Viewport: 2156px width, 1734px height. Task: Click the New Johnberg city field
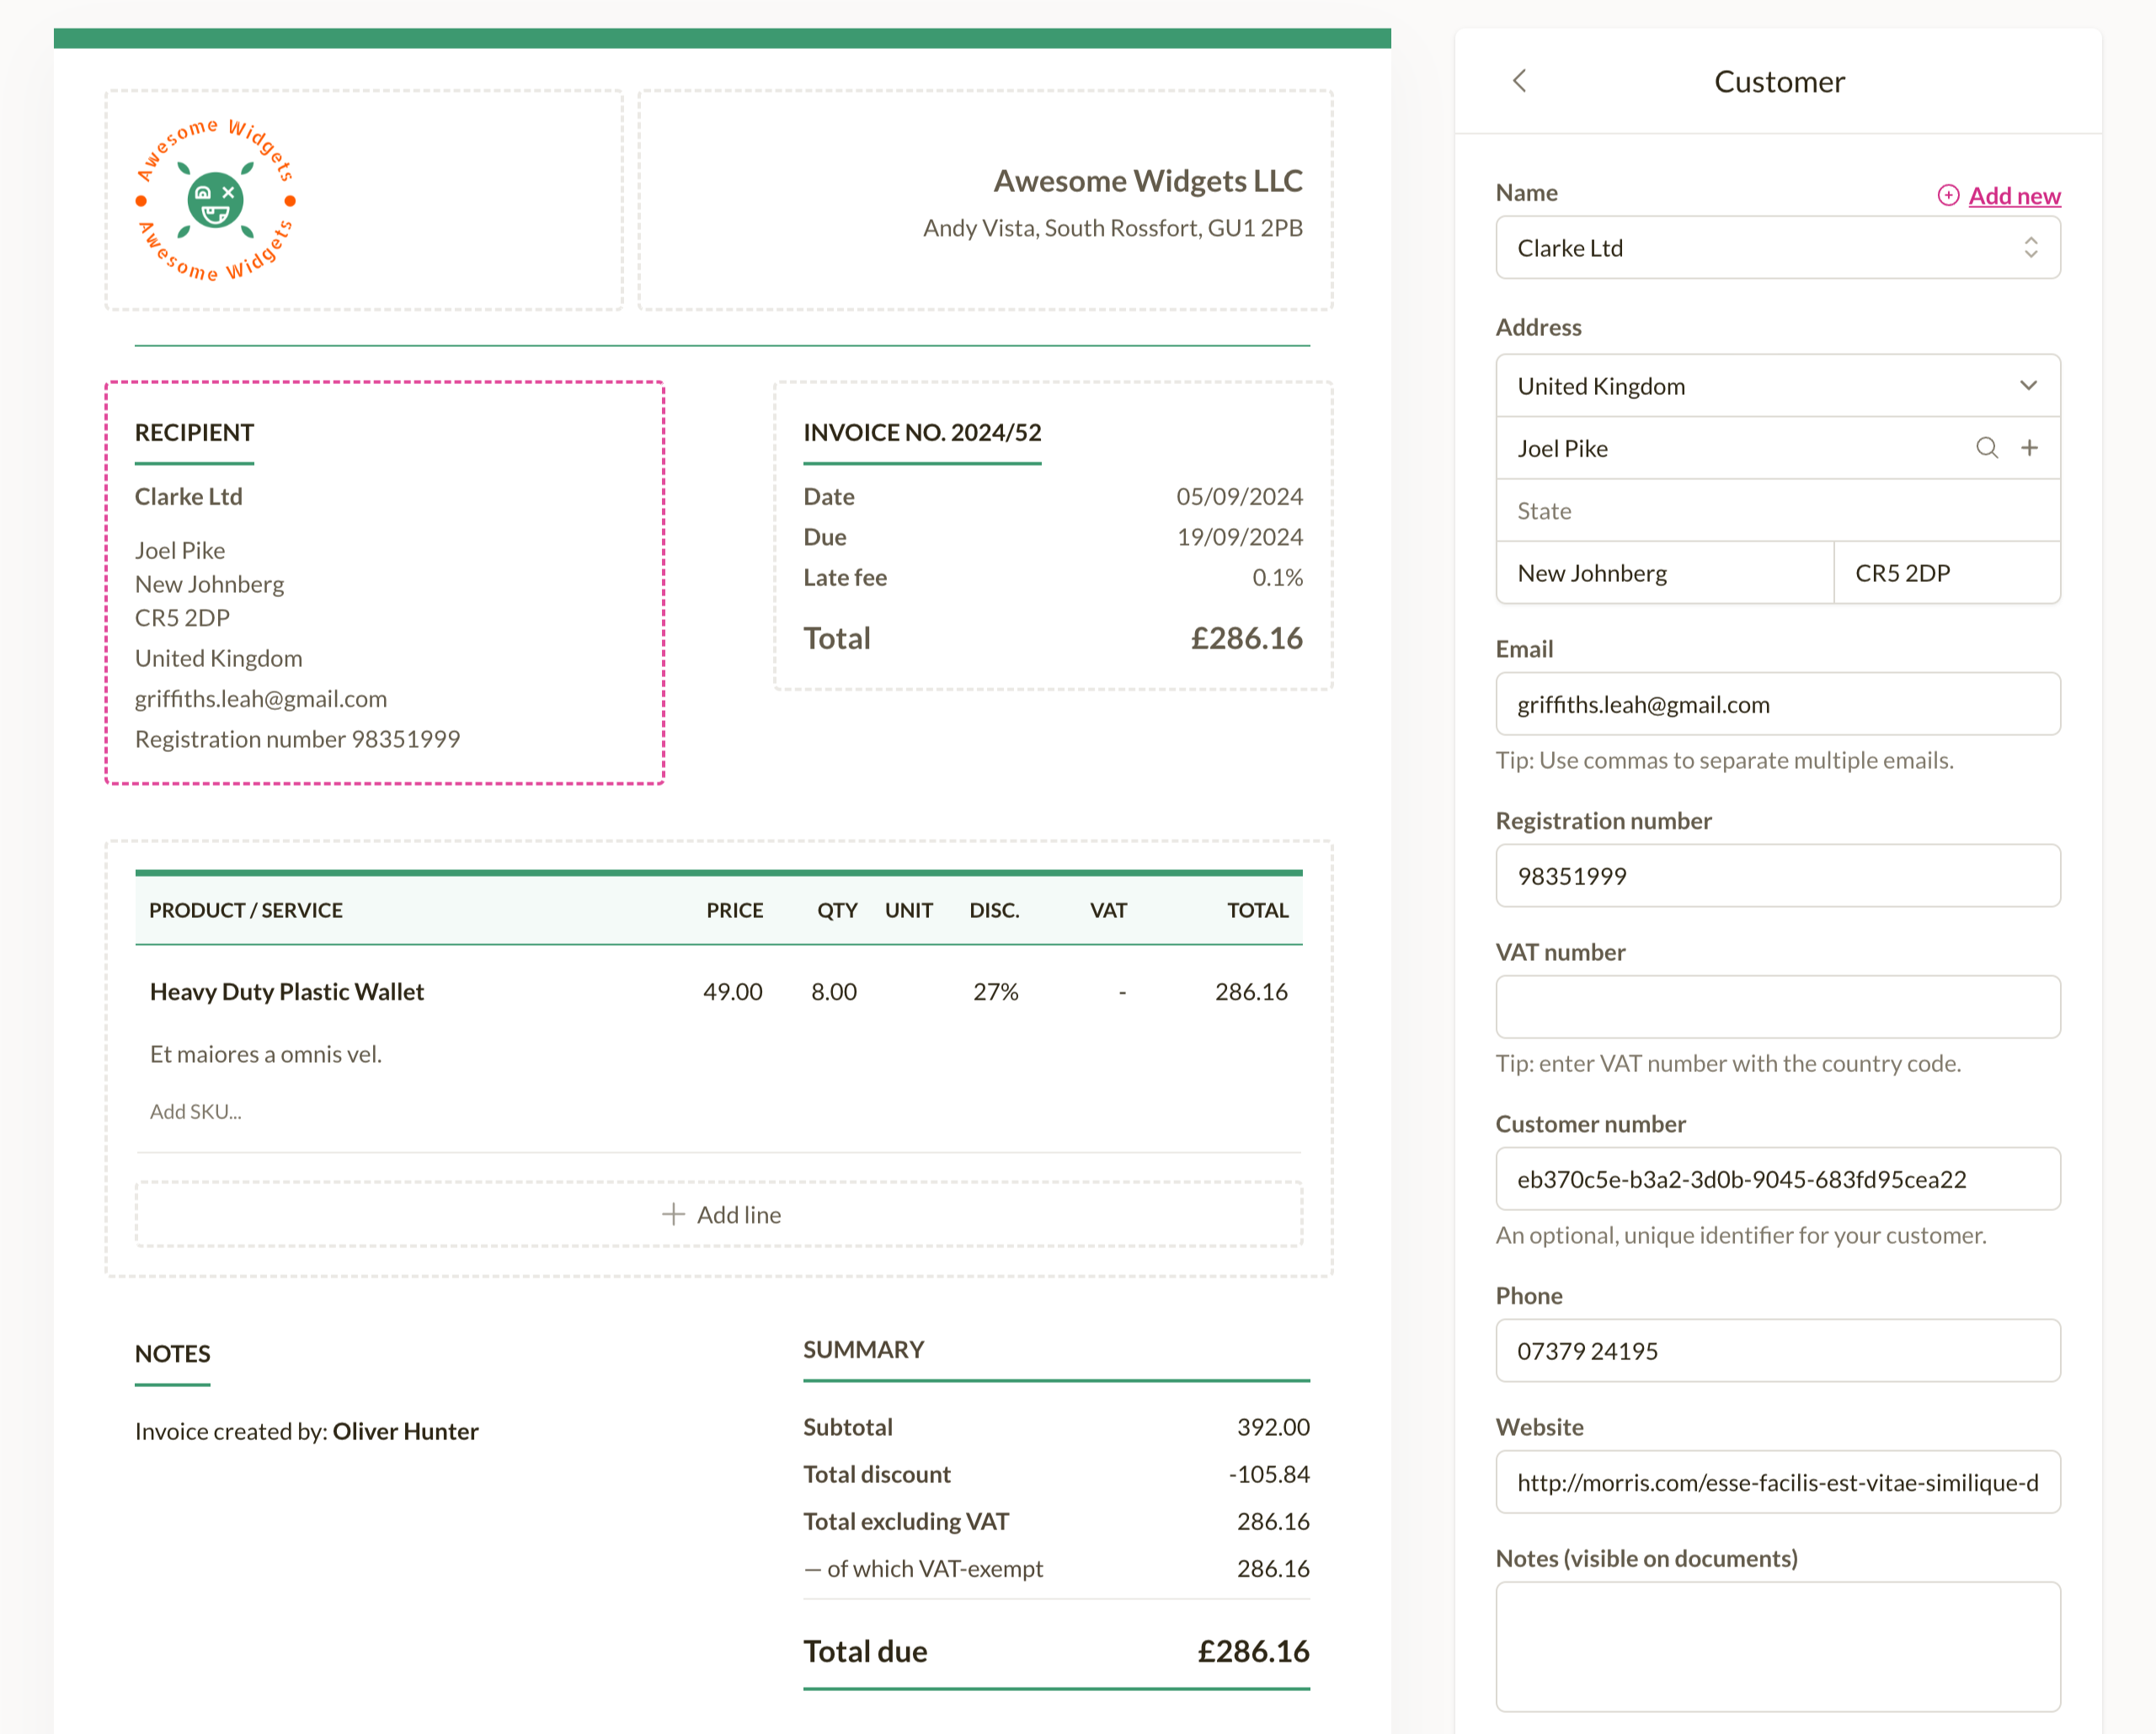click(1664, 573)
